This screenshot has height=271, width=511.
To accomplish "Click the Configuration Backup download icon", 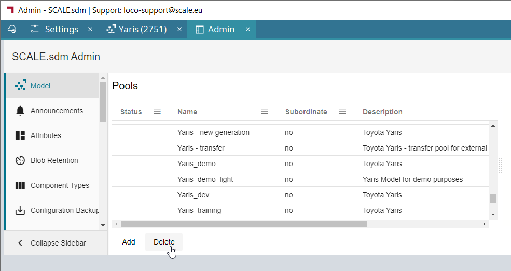I will 20,210.
